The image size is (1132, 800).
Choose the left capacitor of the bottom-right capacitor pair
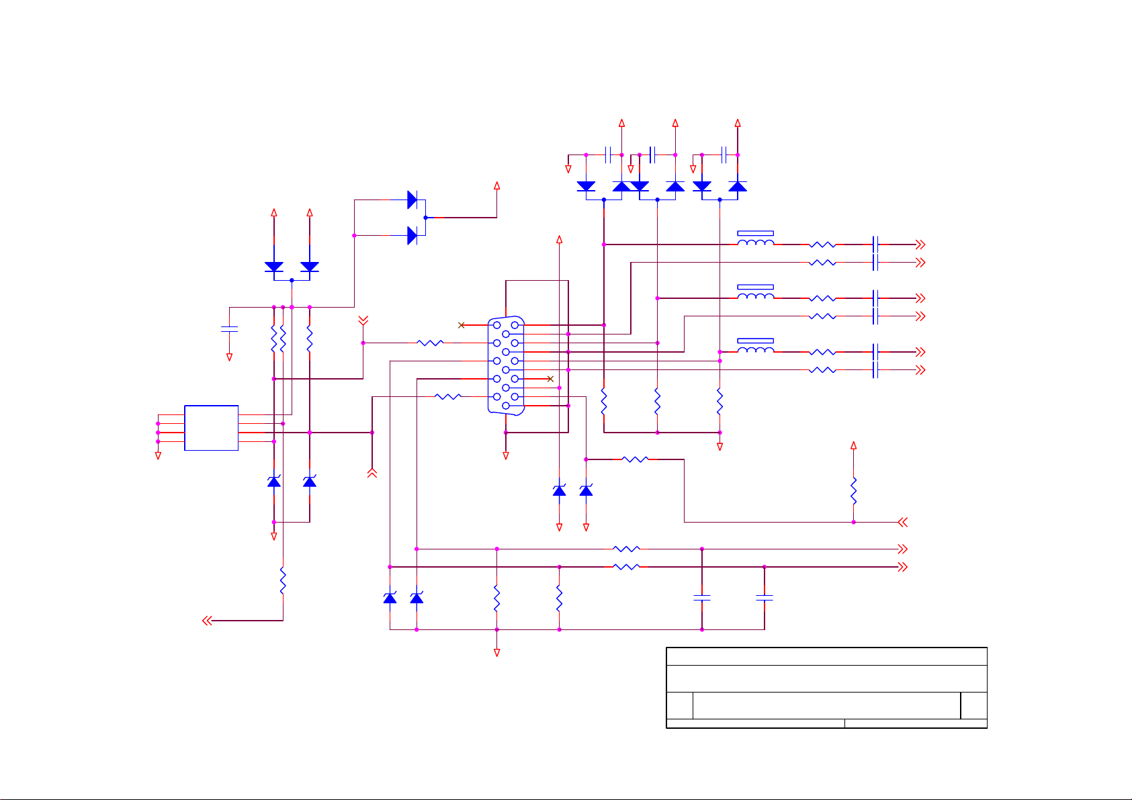click(702, 597)
